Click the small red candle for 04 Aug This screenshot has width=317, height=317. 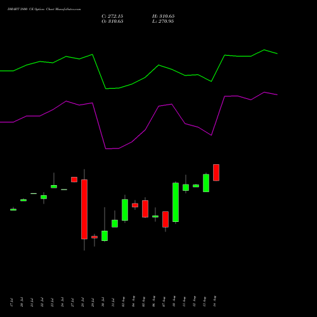coord(135,205)
